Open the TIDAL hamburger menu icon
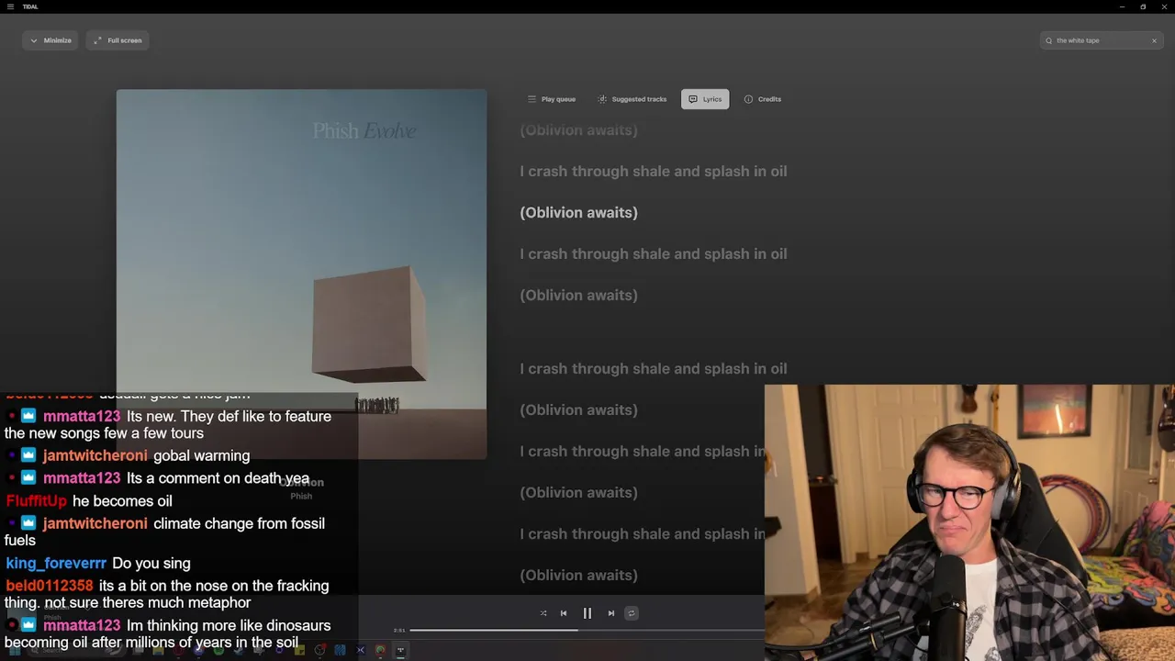Viewport: 1175px width, 661px height. (10, 6)
